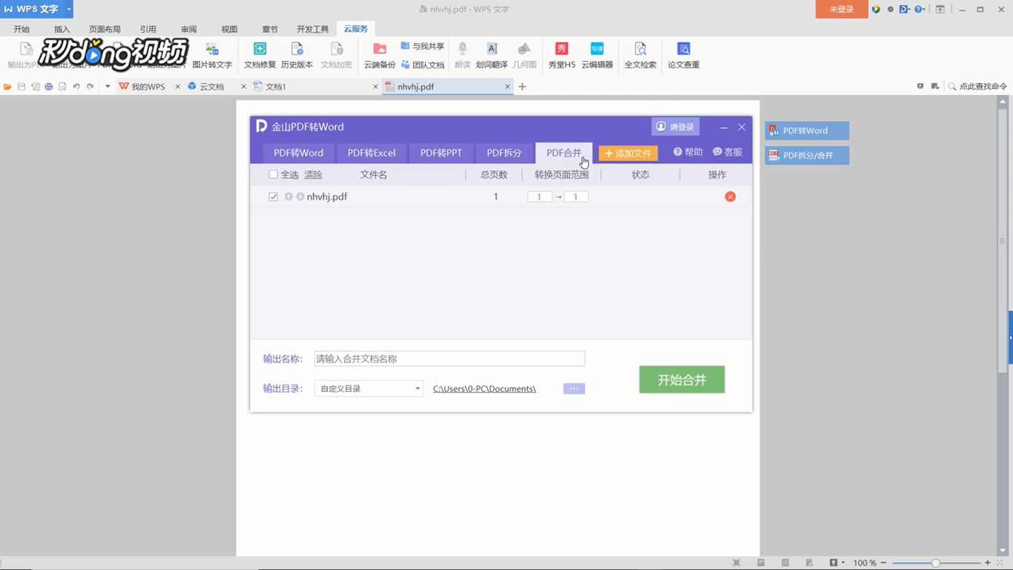Image resolution: width=1013 pixels, height=570 pixels.
Task: Open the 开发工具 ribbon tab
Action: (312, 29)
